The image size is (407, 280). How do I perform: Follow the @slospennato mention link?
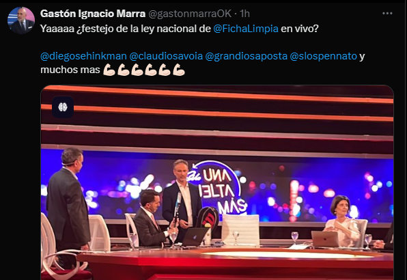coord(324,56)
